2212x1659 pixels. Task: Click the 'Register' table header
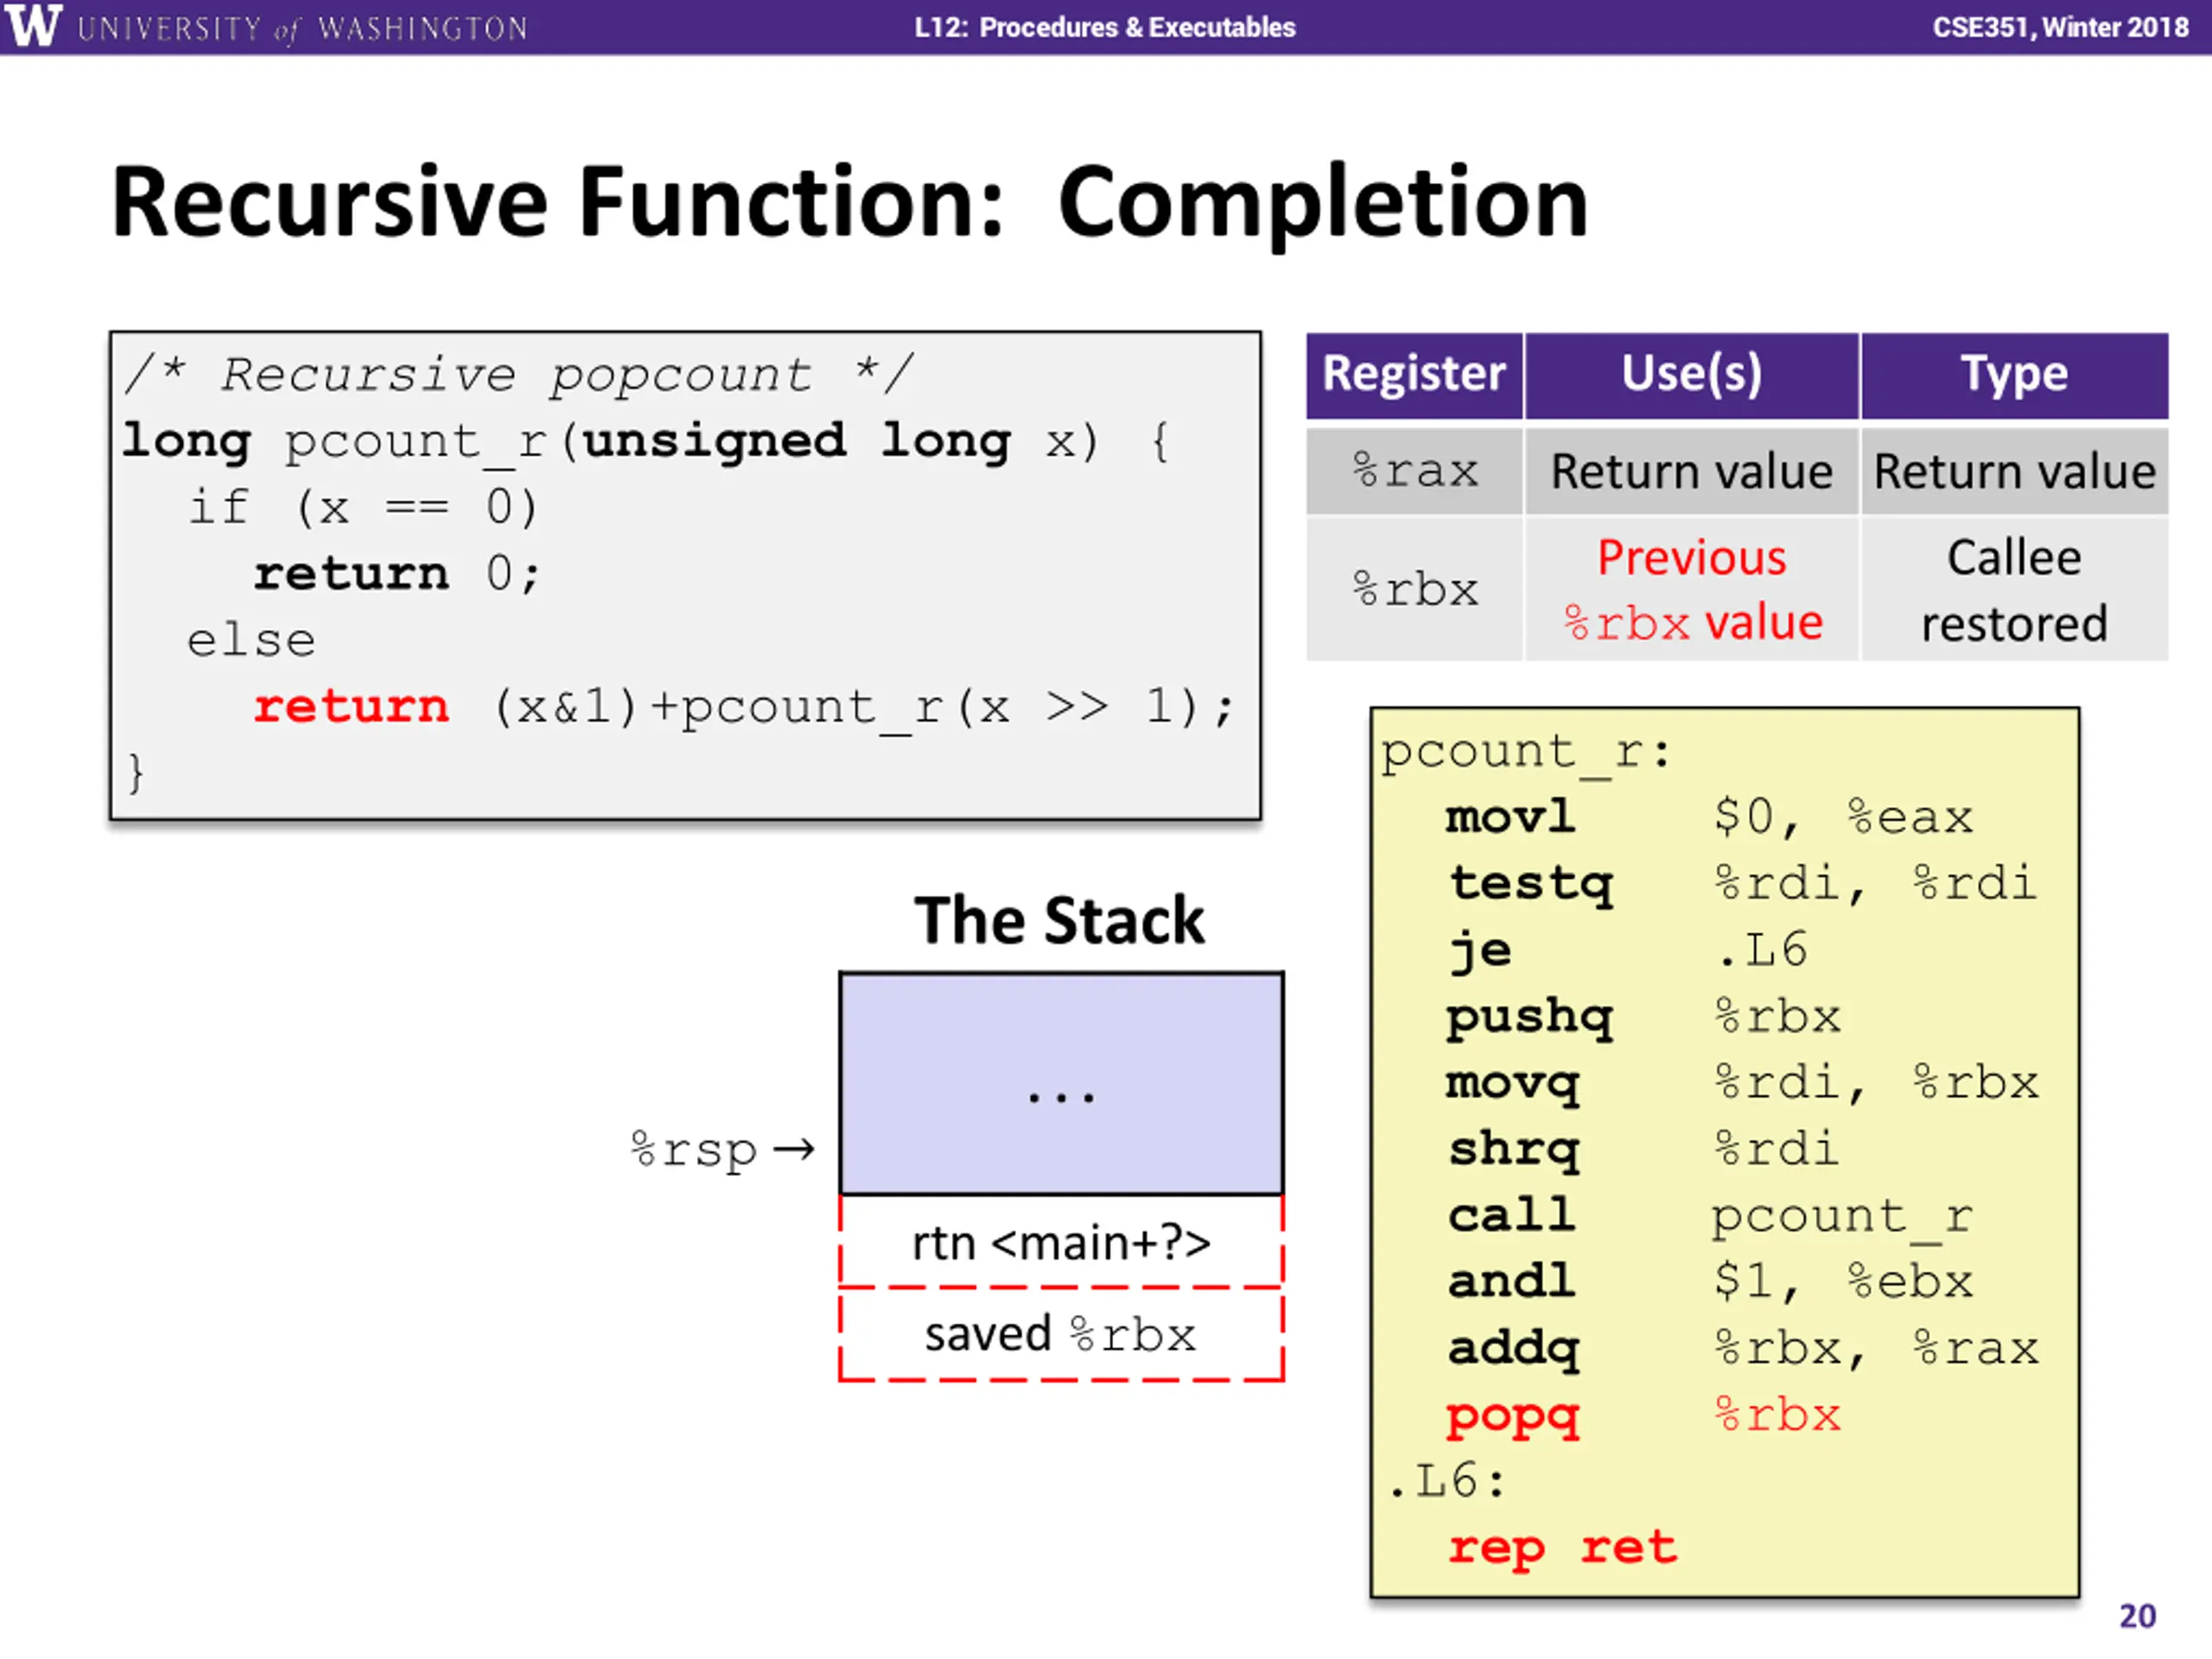[x=1414, y=374]
